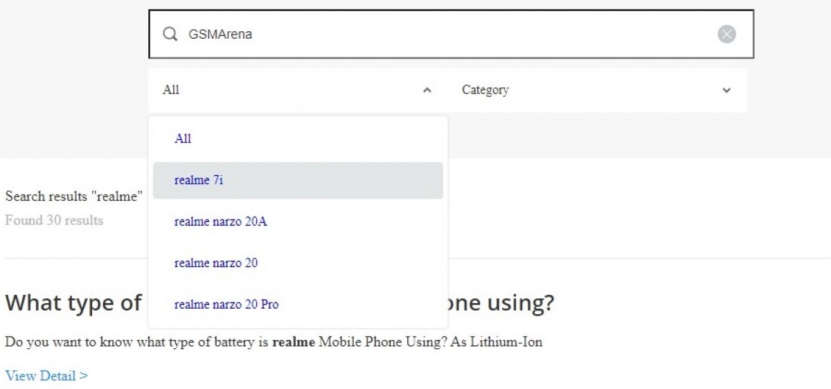Select realme 7i from the list
The height and width of the screenshot is (389, 831).
298,181
